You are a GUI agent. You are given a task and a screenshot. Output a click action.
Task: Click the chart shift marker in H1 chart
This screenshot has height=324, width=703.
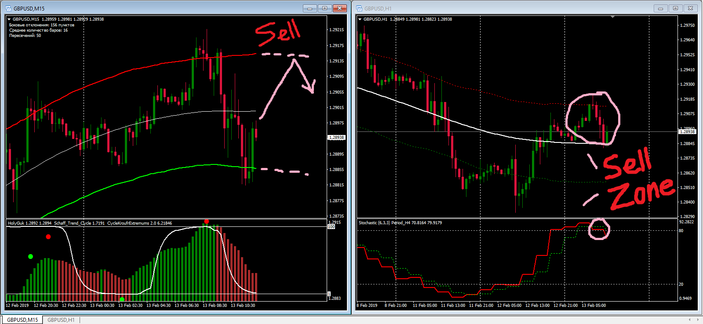(x=612, y=17)
